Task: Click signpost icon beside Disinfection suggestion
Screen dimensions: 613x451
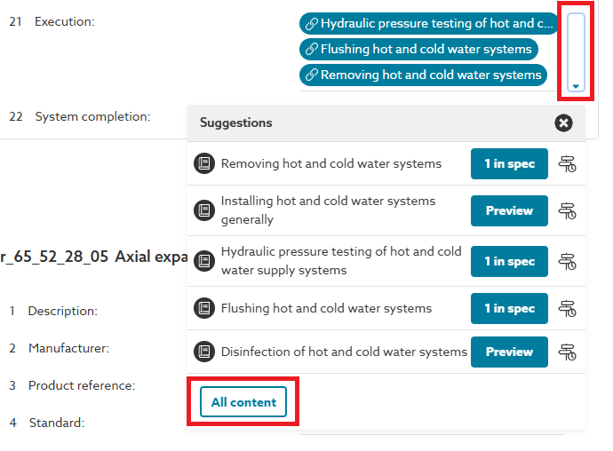Action: coord(567,352)
